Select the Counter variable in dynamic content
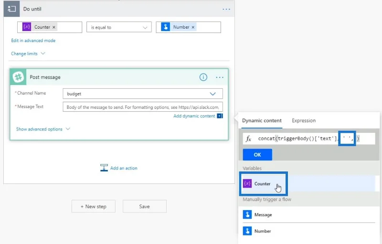382x244 pixels. (308, 184)
